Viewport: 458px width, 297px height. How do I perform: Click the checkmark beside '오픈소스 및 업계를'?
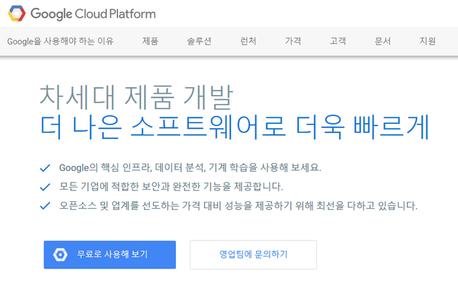pyautogui.click(x=45, y=206)
